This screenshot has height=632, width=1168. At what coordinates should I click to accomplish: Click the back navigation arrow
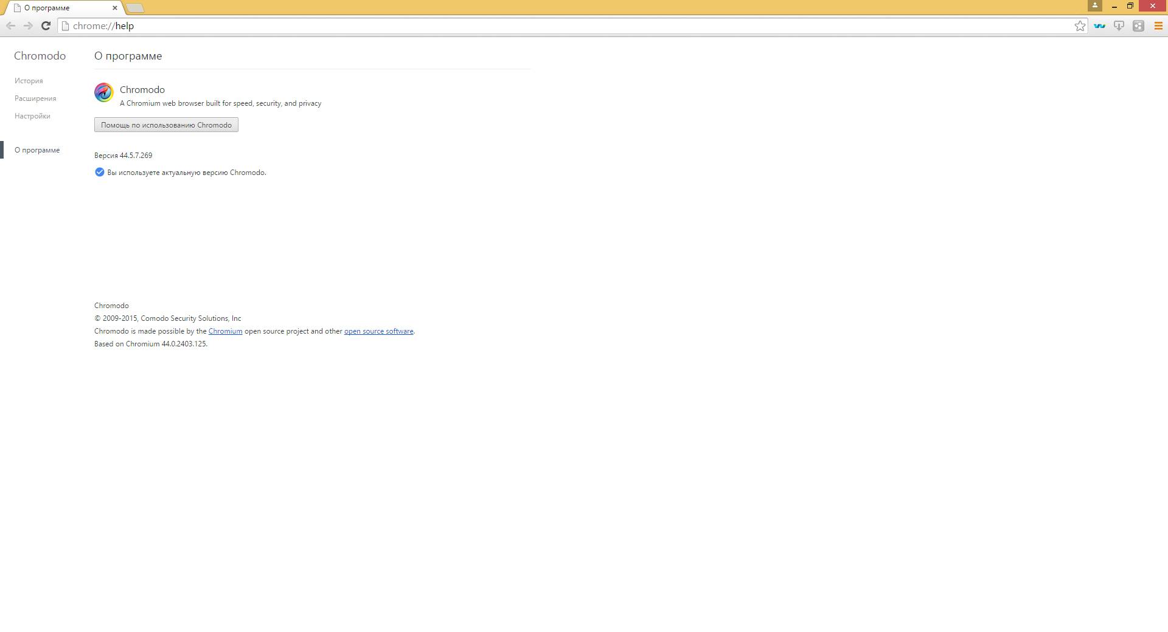(10, 26)
